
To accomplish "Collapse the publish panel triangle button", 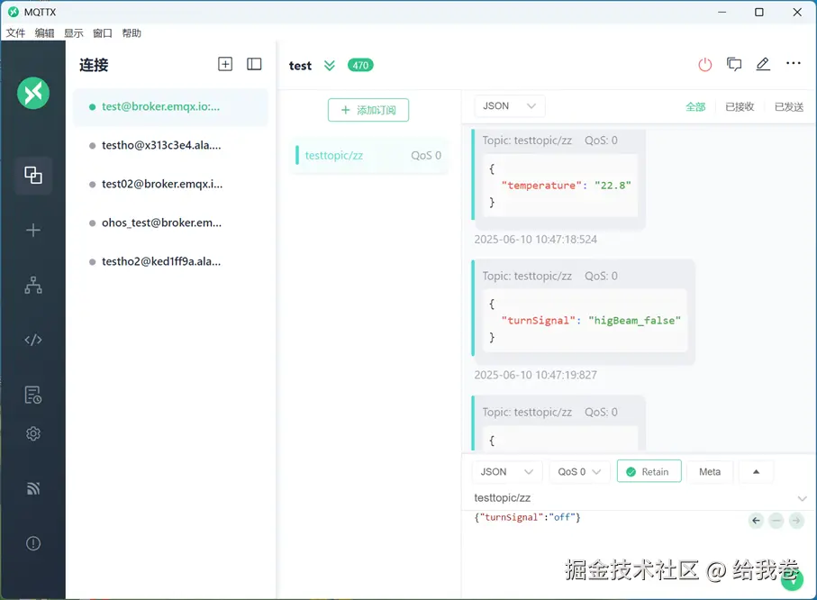I will click(x=756, y=471).
